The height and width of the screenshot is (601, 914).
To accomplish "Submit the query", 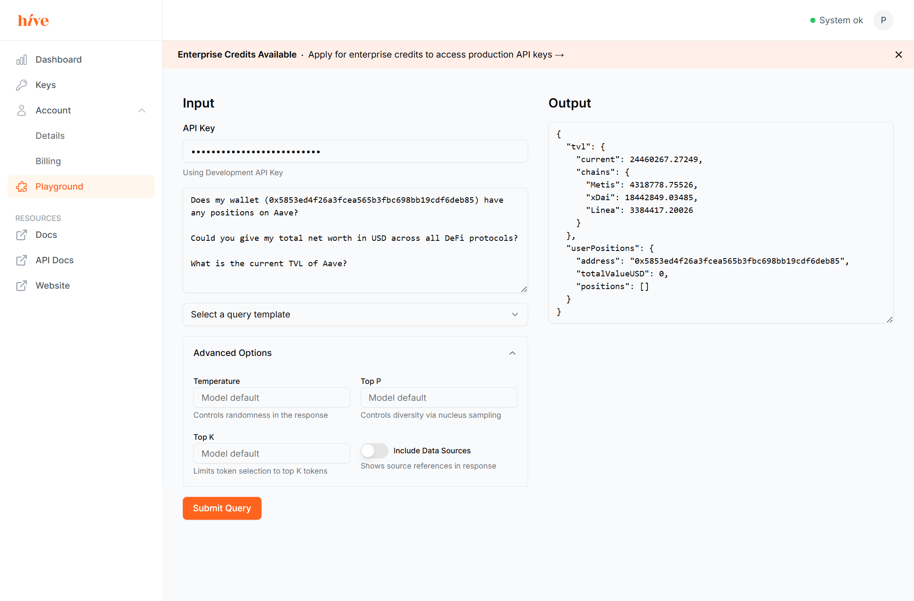I will point(222,508).
